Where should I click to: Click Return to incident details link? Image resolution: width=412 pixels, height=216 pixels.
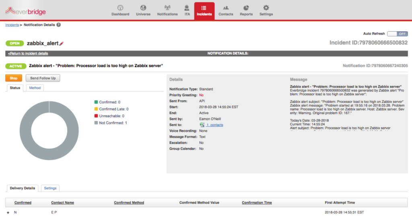click(x=28, y=53)
